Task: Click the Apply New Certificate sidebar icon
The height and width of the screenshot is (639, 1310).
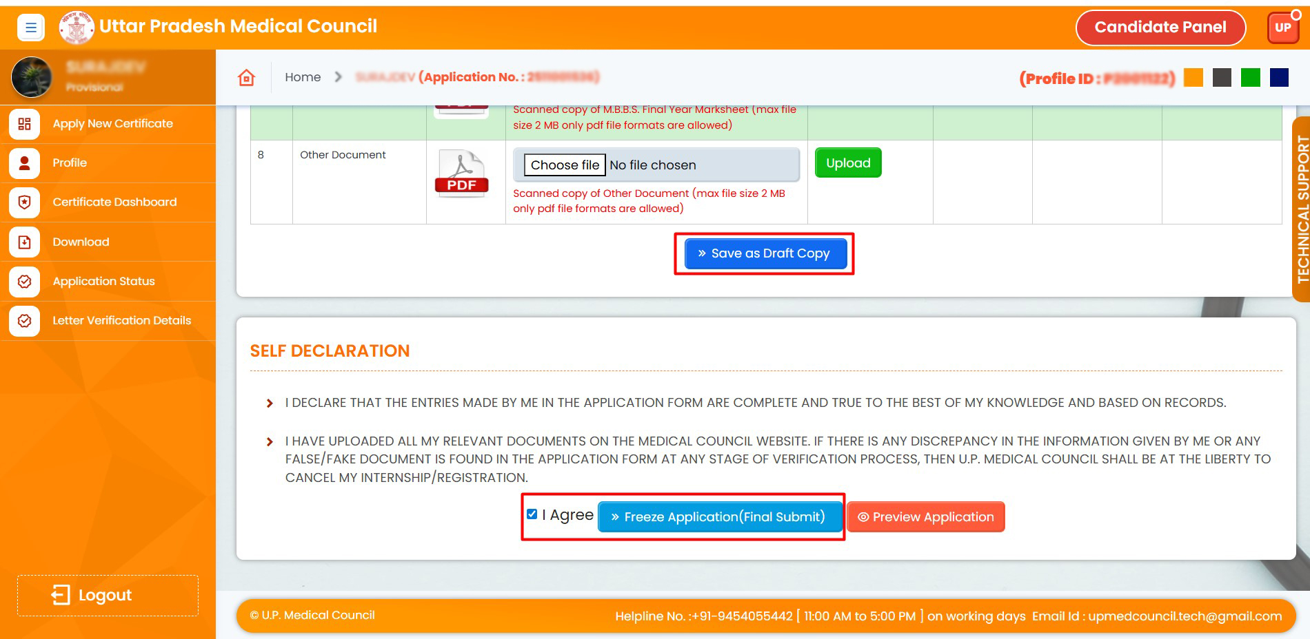Action: (25, 124)
